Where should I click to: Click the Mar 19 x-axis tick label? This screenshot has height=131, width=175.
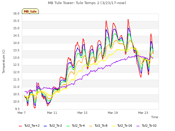tap(113, 113)
